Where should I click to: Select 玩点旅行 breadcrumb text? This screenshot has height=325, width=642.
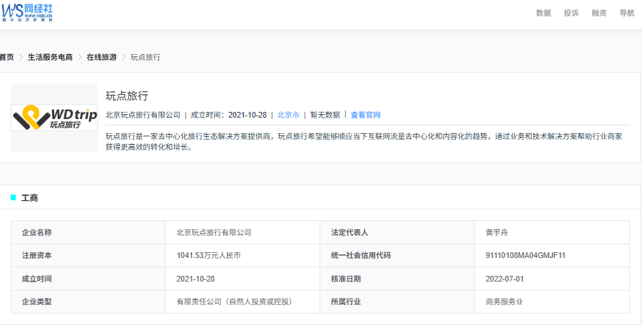click(x=146, y=57)
